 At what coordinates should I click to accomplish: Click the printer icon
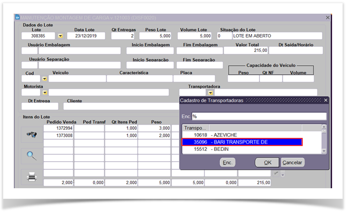(x=31, y=177)
